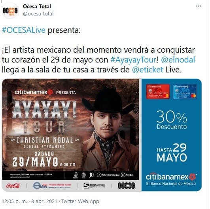This screenshot has width=210, height=209.
Task: Click the @eticket mention
Action: click(x=148, y=70)
